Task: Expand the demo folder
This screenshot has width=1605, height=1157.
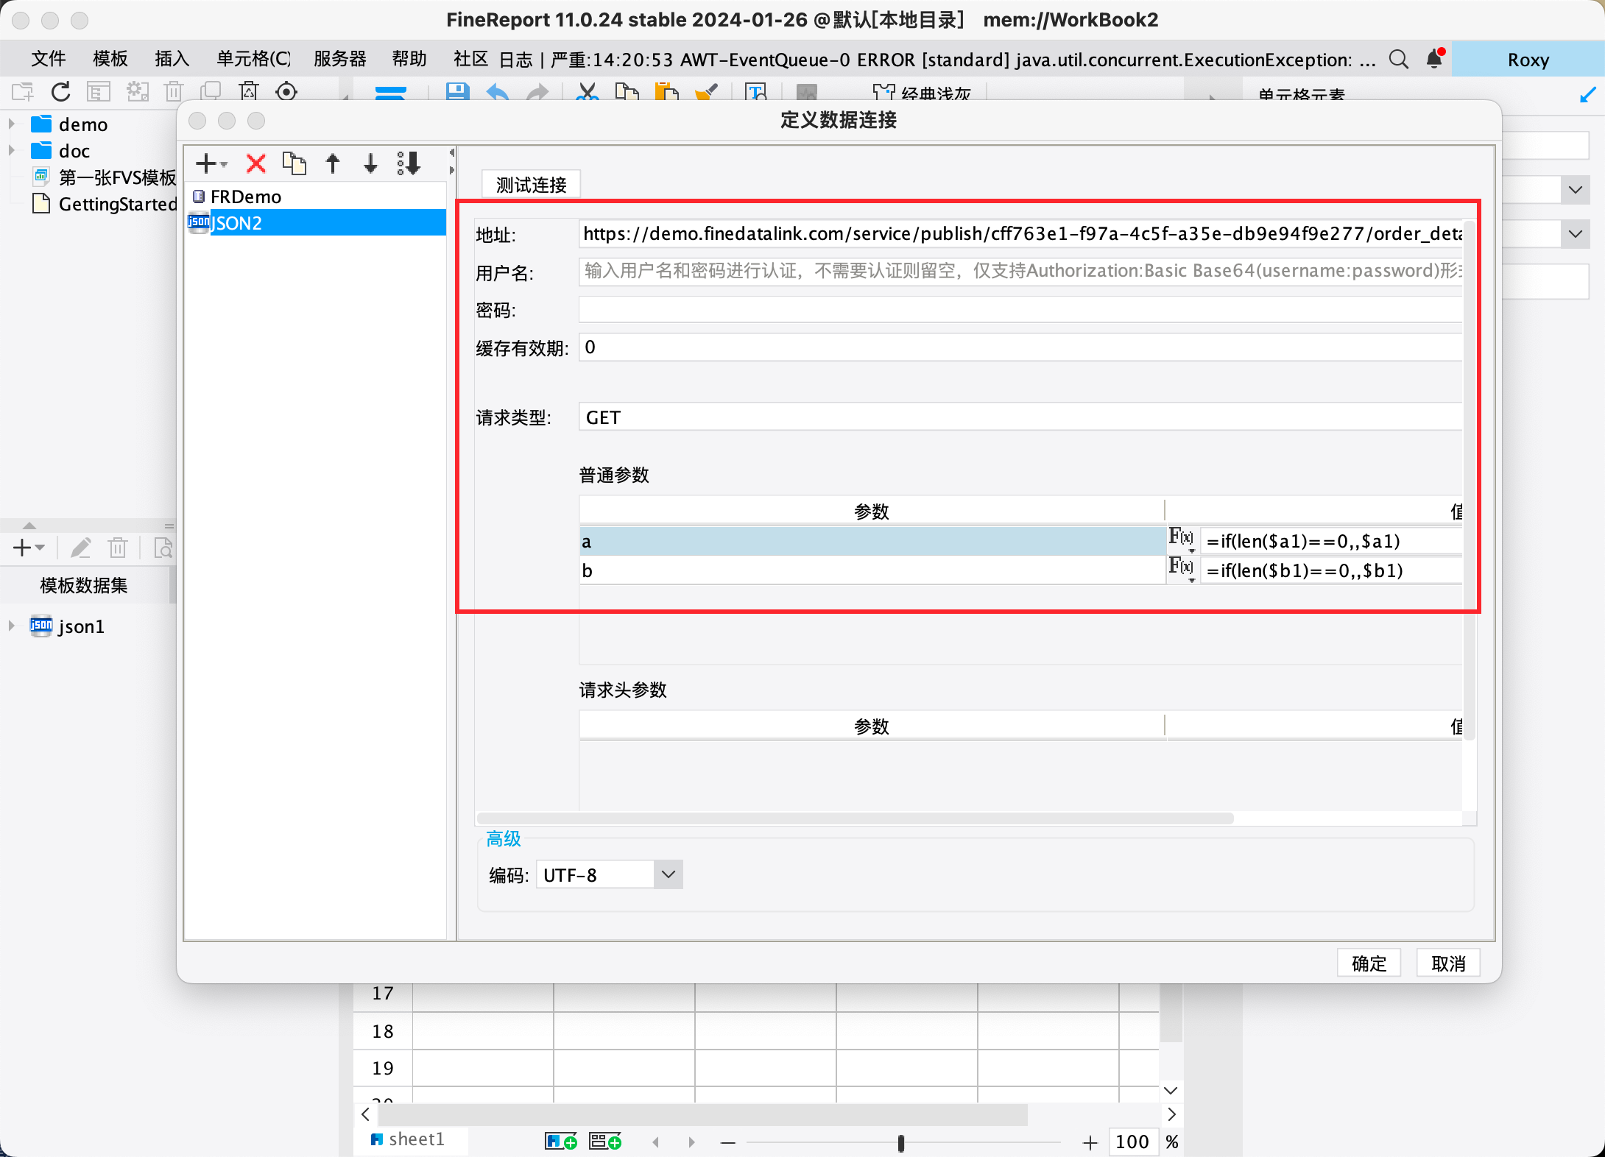Action: pyautogui.click(x=12, y=124)
